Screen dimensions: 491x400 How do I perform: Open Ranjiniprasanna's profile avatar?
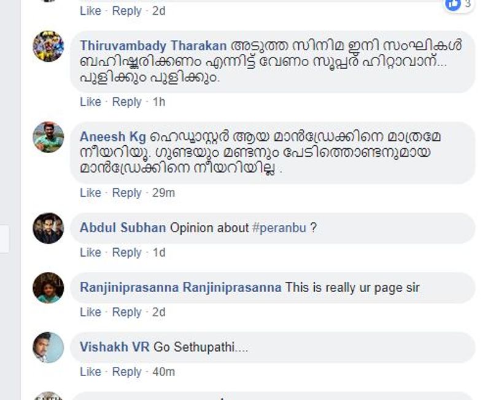(x=48, y=288)
